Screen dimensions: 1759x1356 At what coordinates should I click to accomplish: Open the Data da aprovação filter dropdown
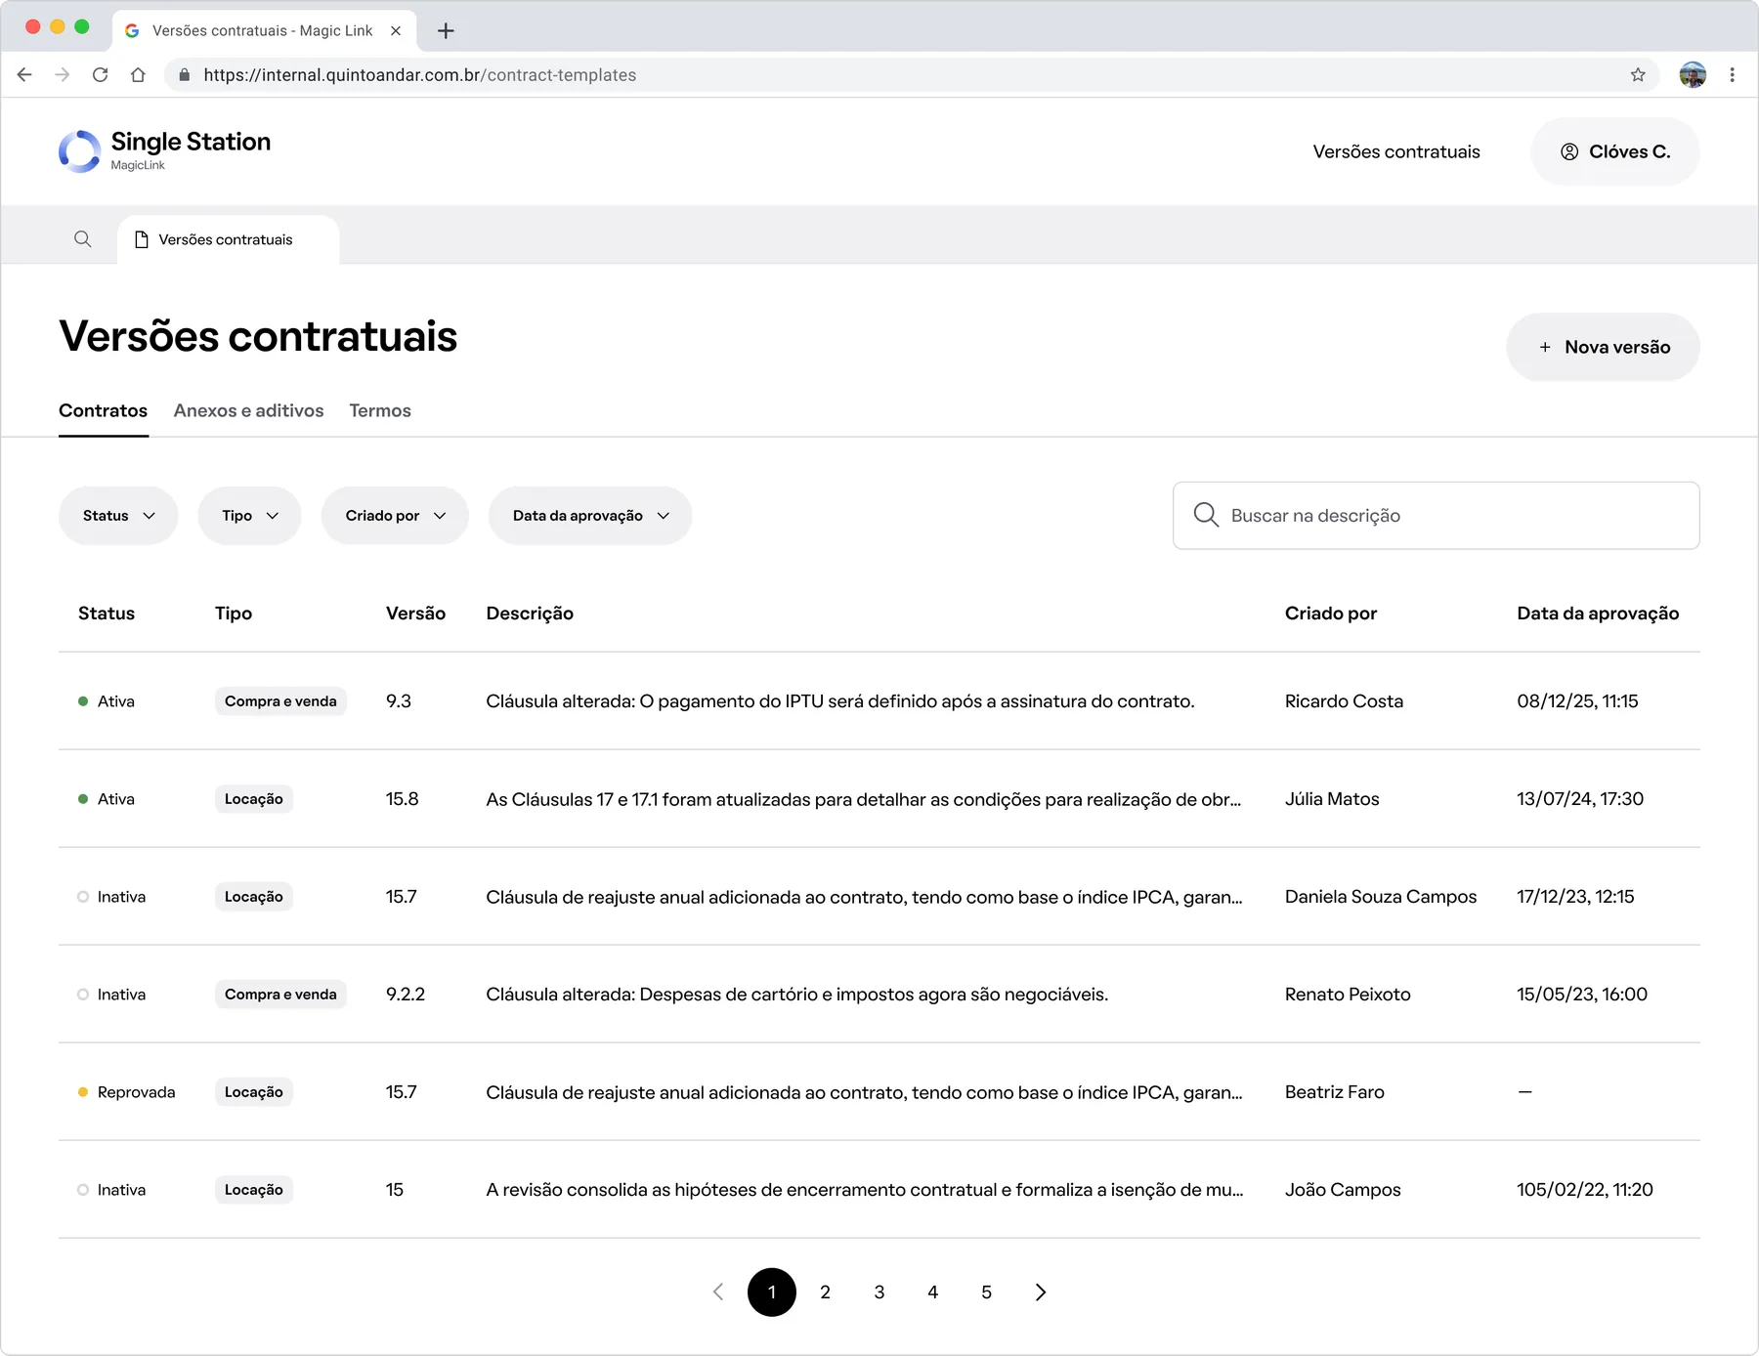point(590,516)
